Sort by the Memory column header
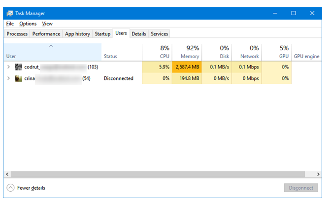The image size is (328, 203). coord(187,52)
